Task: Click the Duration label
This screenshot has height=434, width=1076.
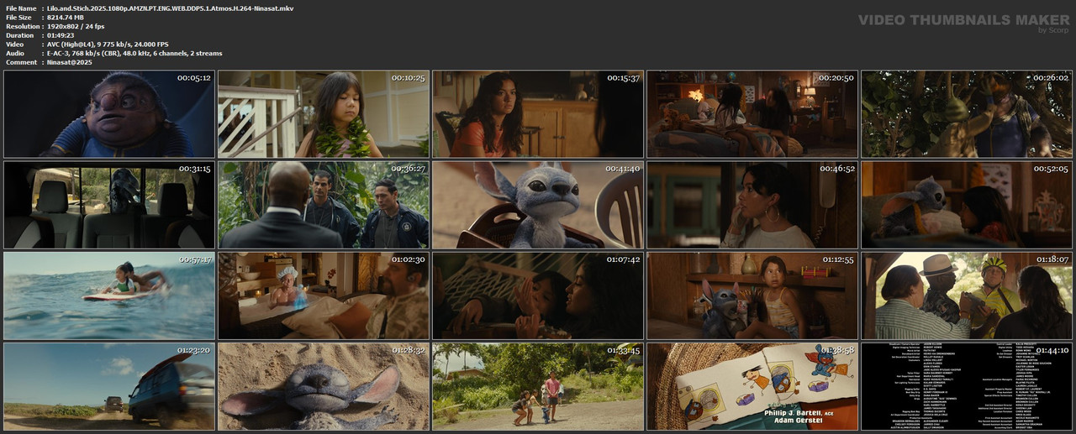Action: 19,36
